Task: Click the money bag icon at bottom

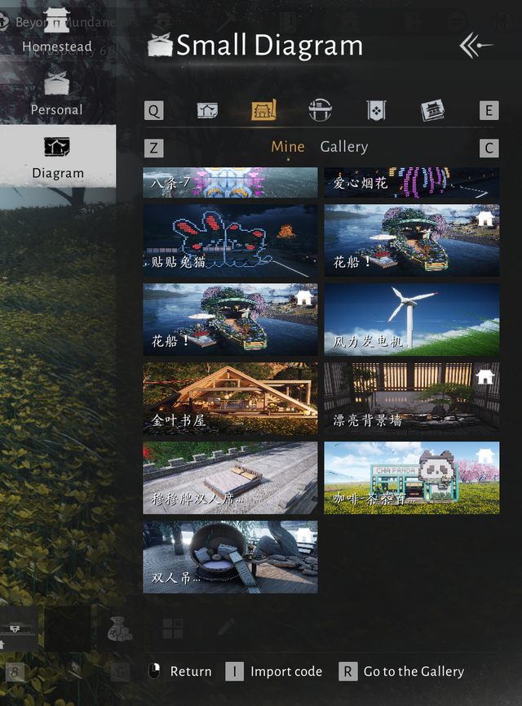Action: tap(119, 629)
